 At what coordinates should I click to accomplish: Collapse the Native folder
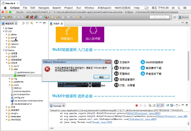click(x=4, y=50)
